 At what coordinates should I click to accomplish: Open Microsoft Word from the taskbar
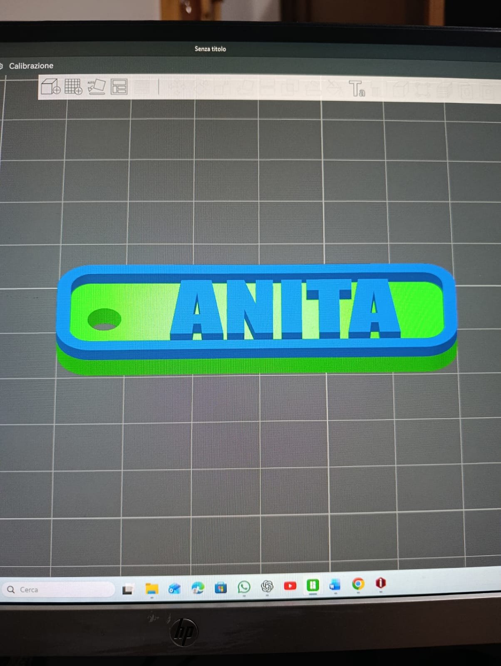point(335,585)
